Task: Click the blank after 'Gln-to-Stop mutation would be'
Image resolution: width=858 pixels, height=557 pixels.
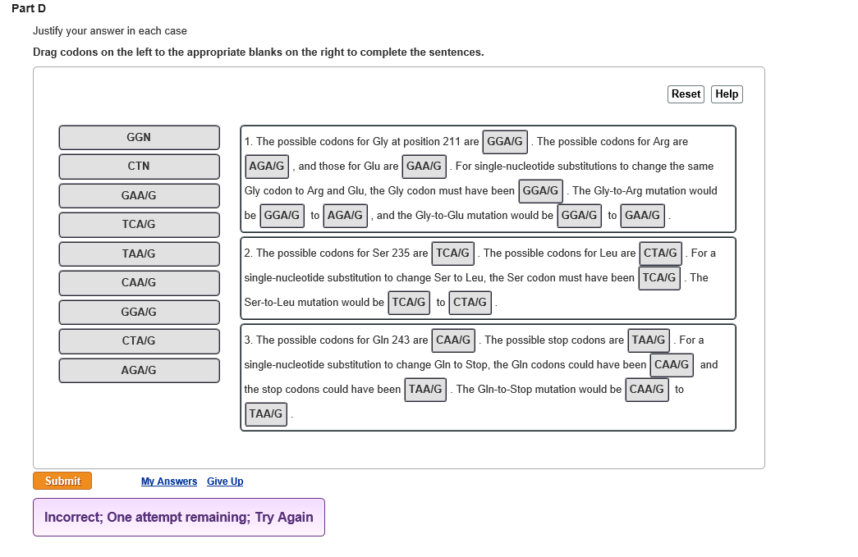Action: 647,389
